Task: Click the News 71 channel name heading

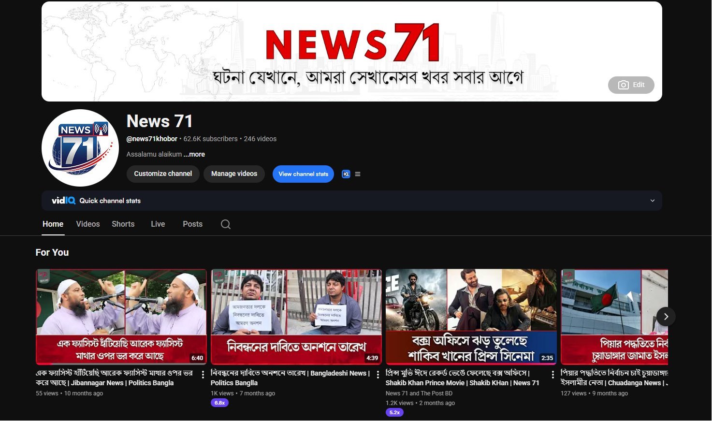Action: (160, 121)
